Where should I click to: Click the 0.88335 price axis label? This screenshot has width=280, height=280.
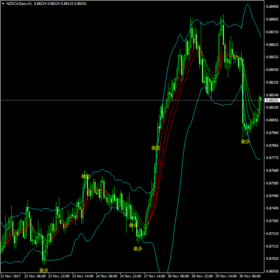pyautogui.click(x=272, y=83)
